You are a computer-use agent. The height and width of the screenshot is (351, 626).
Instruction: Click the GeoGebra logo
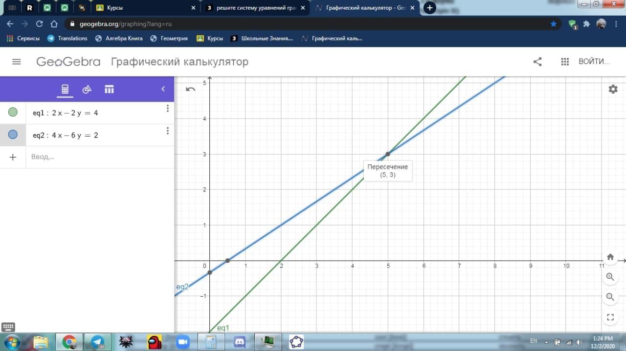[68, 62]
